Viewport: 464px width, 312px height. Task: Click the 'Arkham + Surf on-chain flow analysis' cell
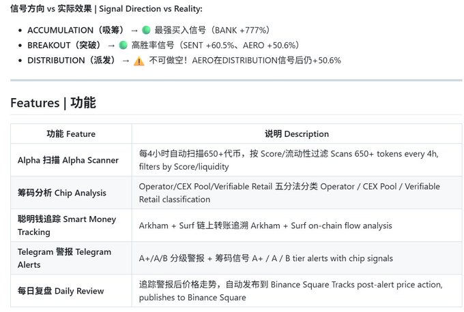point(297,225)
